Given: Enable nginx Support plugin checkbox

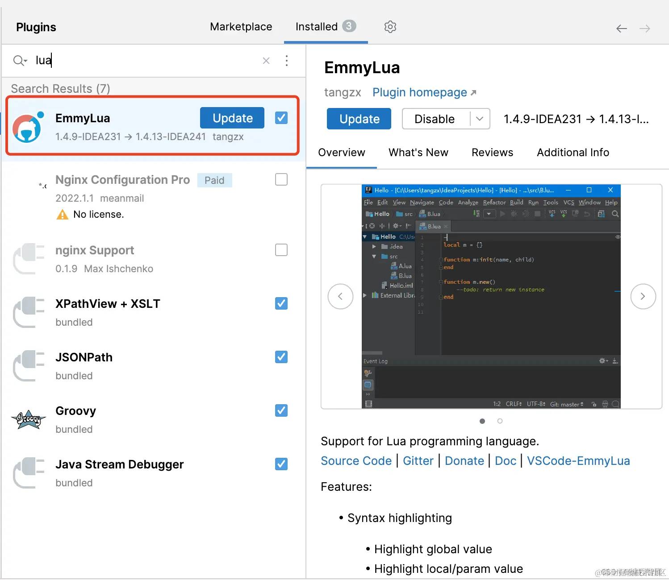Looking at the screenshot, I should pos(281,250).
